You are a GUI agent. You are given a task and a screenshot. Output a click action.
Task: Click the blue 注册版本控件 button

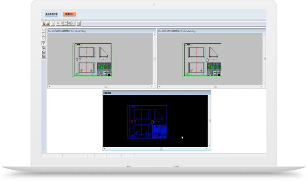point(52,14)
